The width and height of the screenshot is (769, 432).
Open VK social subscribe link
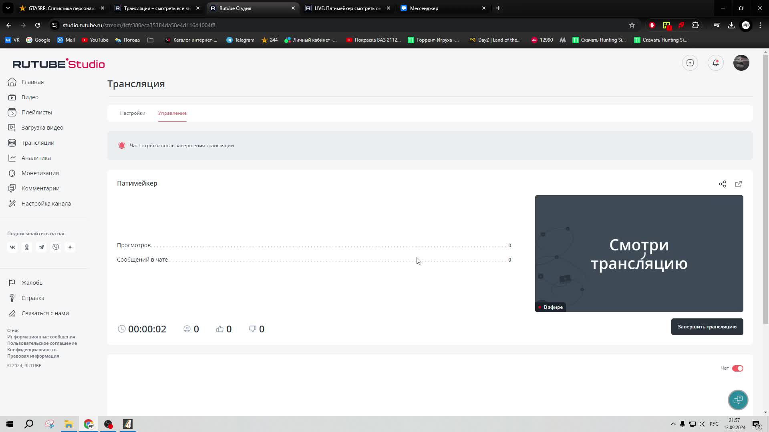tap(12, 247)
